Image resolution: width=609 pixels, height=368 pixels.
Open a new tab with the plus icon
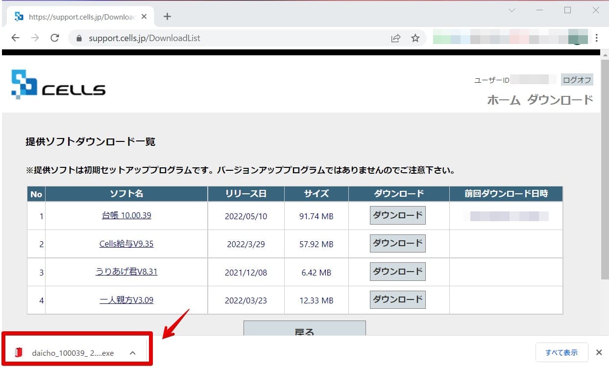coord(167,17)
